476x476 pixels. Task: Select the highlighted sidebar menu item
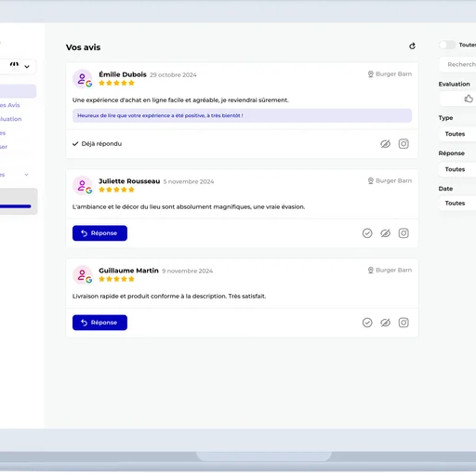pos(18,91)
